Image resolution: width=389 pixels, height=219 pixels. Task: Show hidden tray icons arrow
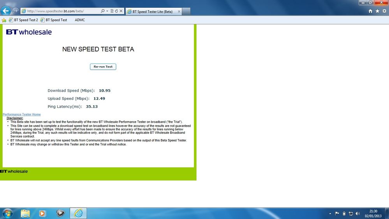coord(330,214)
